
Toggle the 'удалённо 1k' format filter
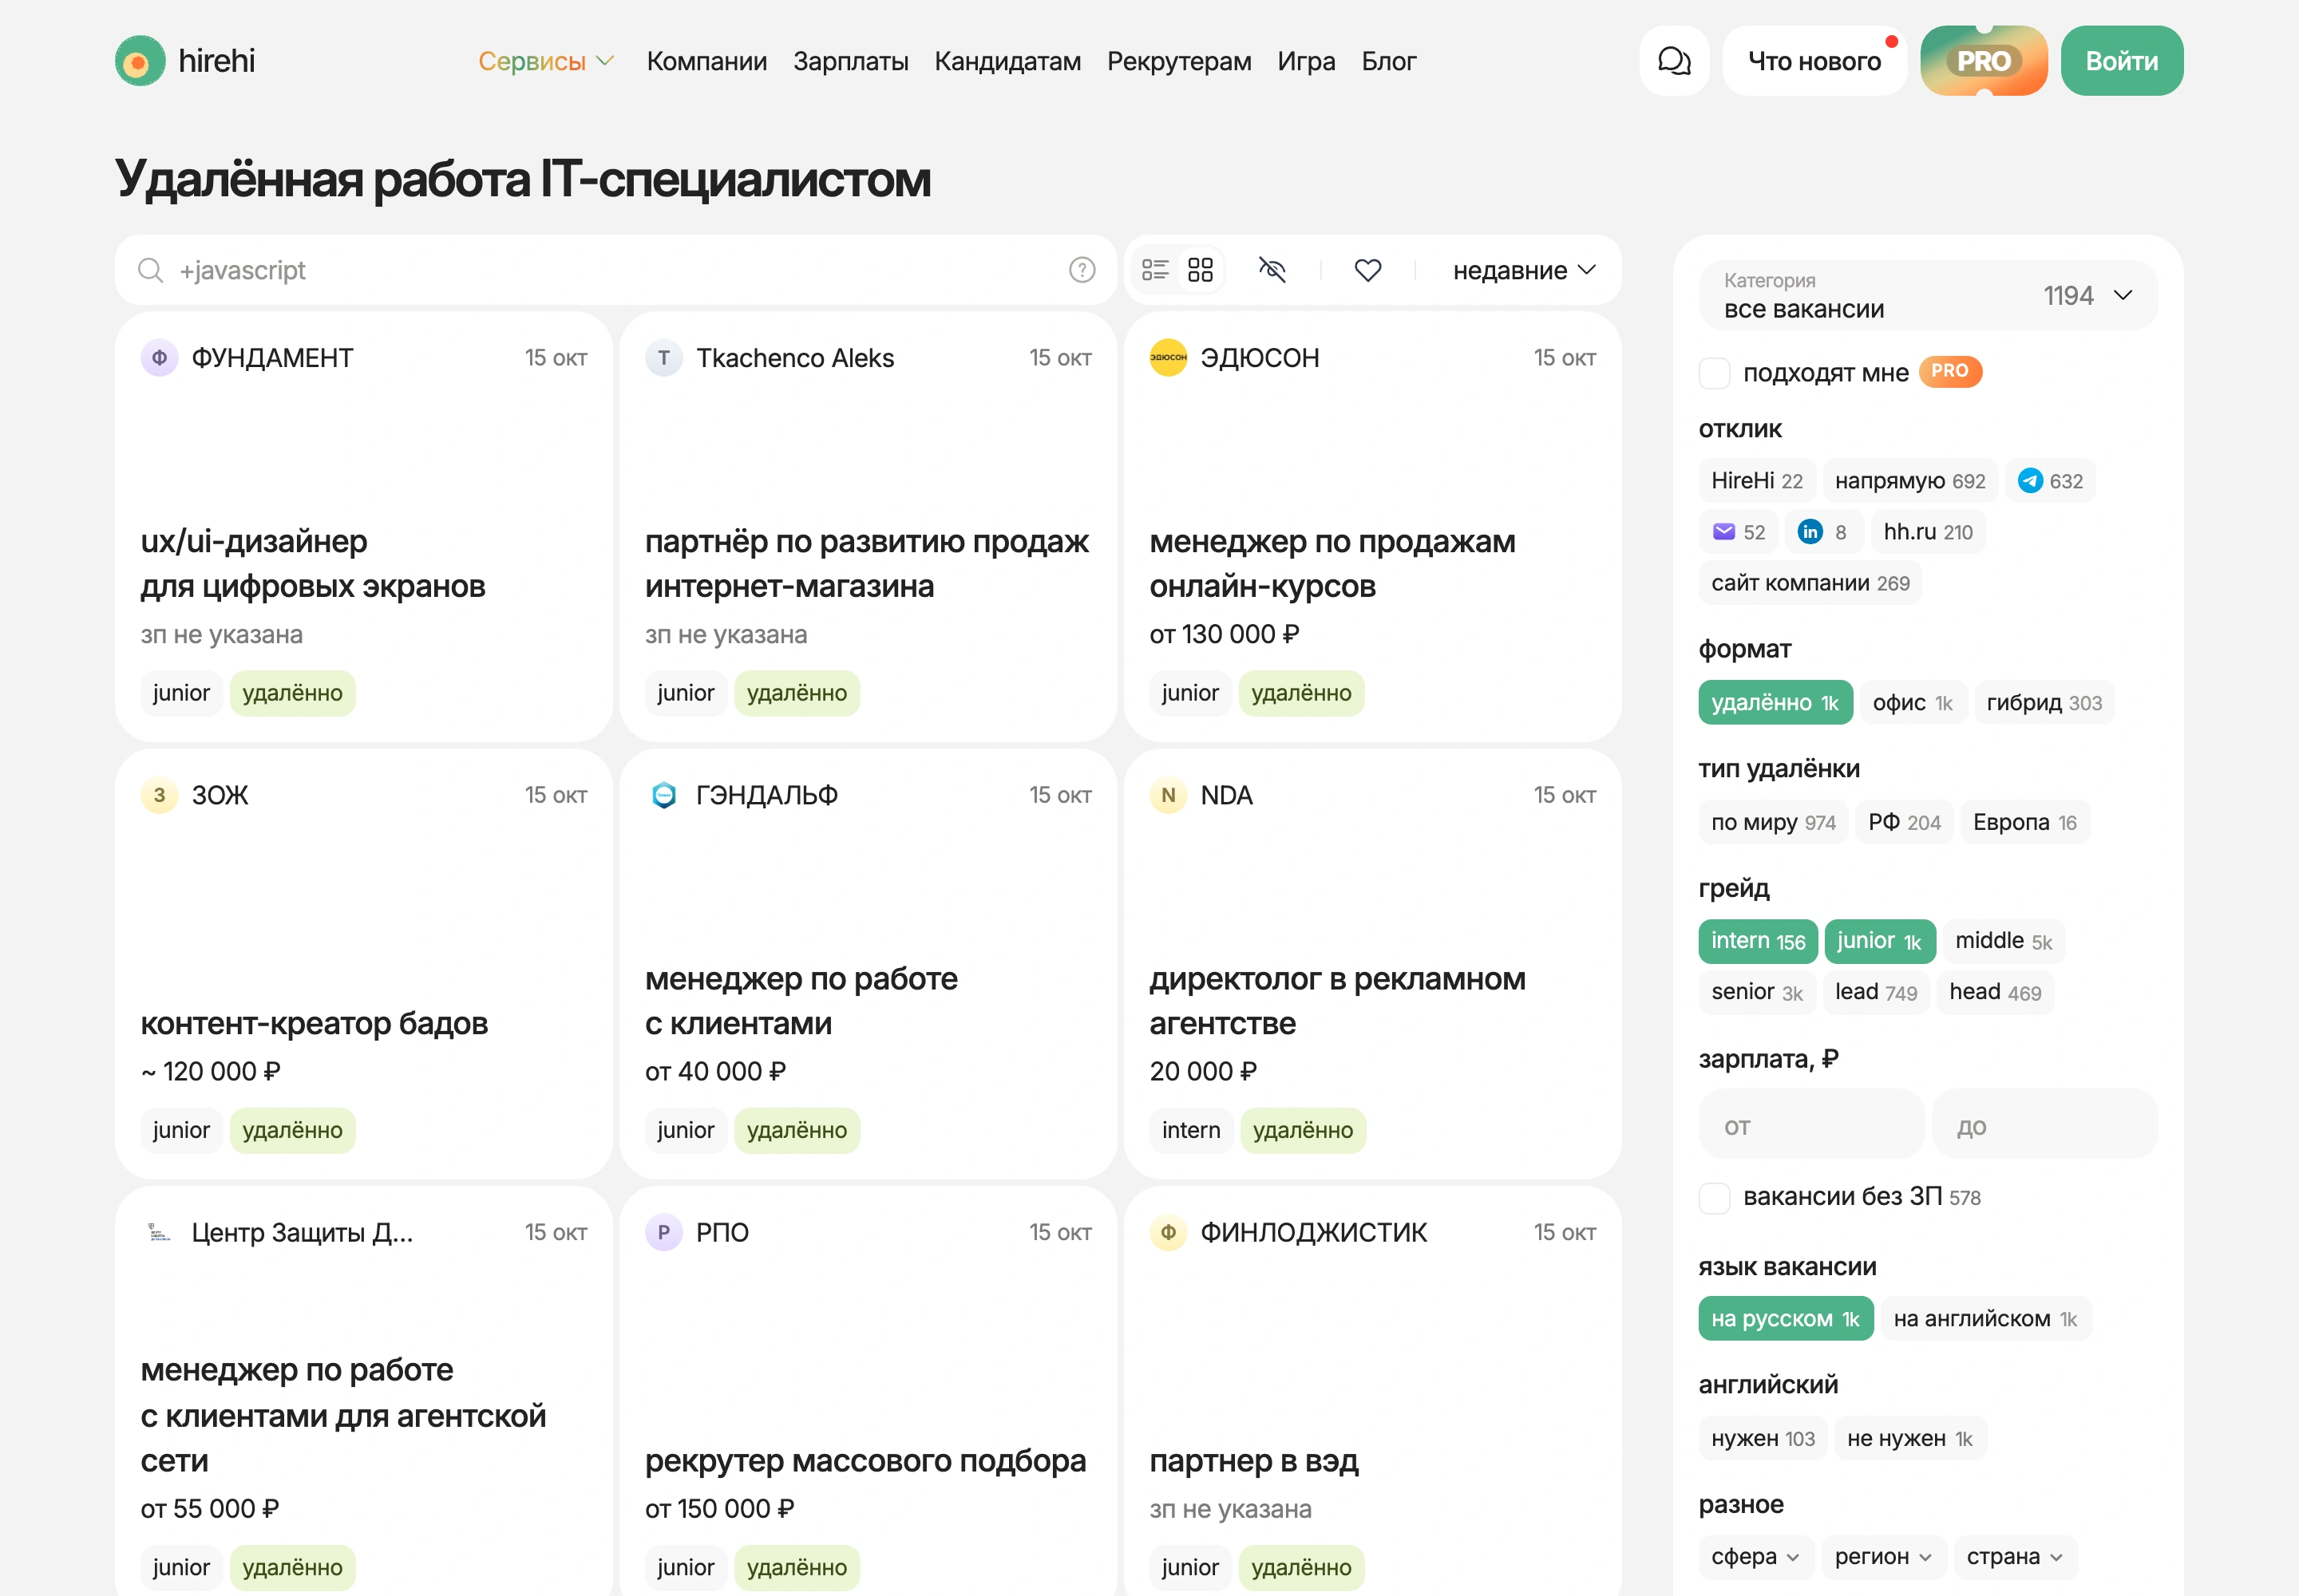(1776, 703)
